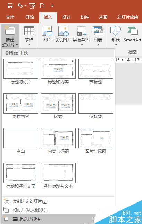Expand the 屏幕截图 dropdown arrow
The image size is (142, 224).
point(82,45)
